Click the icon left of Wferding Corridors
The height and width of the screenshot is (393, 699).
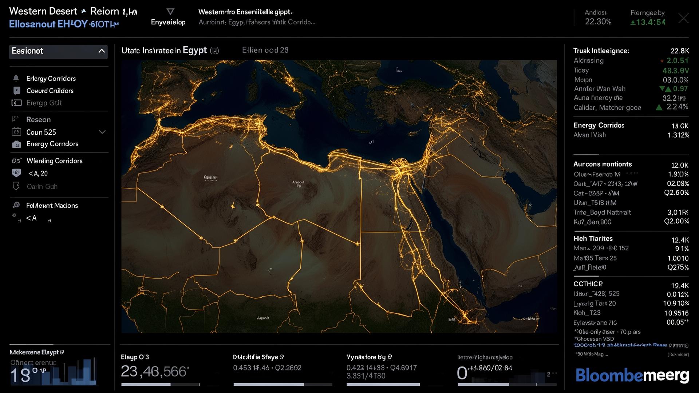click(16, 160)
